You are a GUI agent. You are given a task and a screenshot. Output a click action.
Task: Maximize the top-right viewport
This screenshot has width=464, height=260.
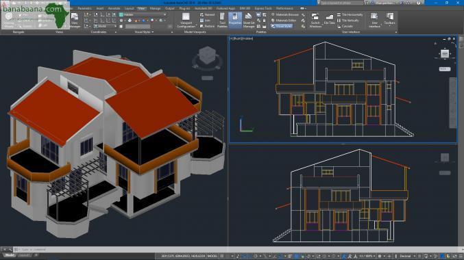[449, 39]
